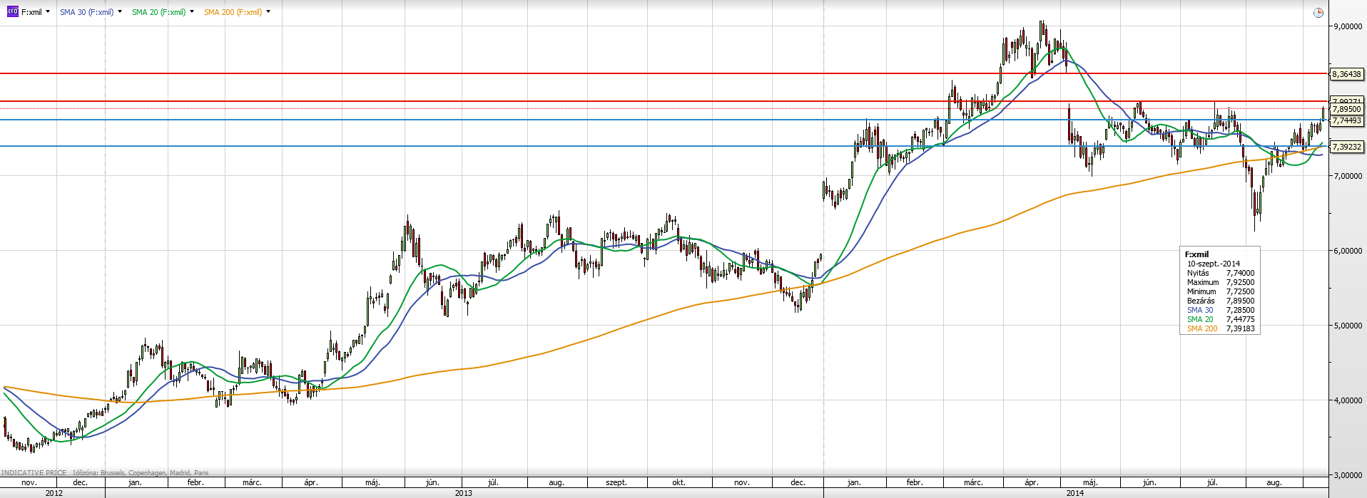
Task: Click the Időzóna timezone status text
Action: pyautogui.click(x=141, y=472)
